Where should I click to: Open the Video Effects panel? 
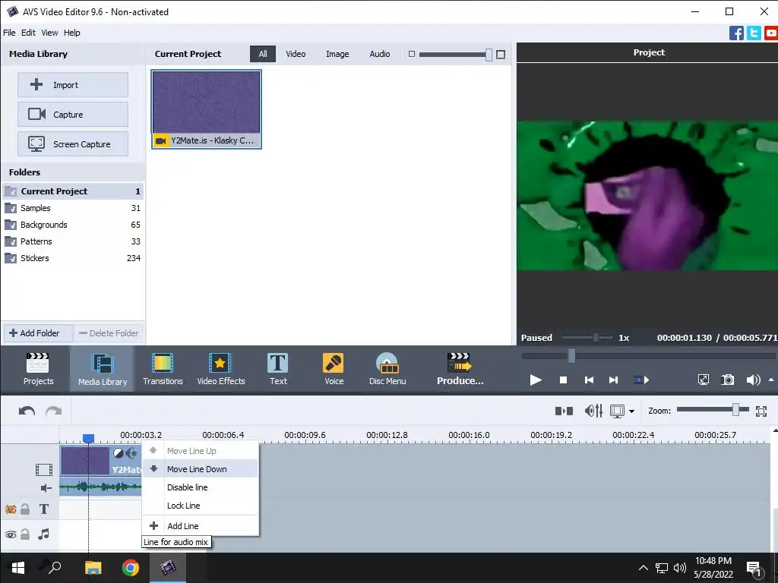(x=221, y=369)
